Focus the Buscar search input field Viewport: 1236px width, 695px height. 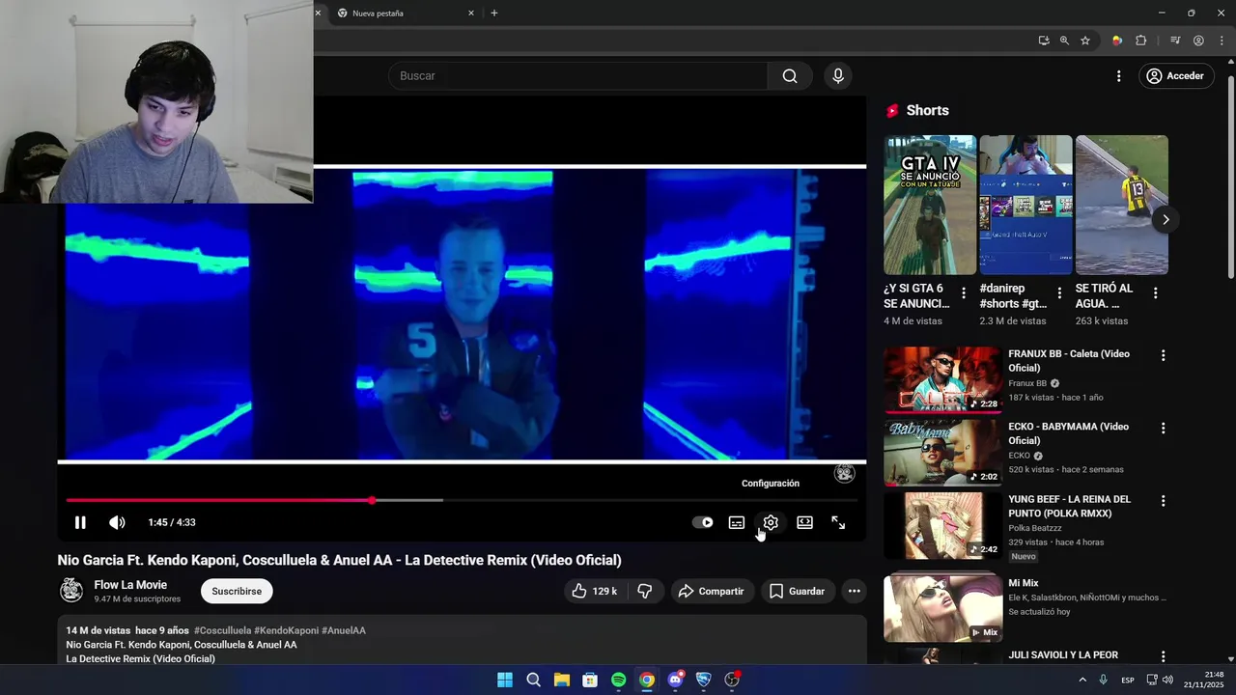pos(578,76)
